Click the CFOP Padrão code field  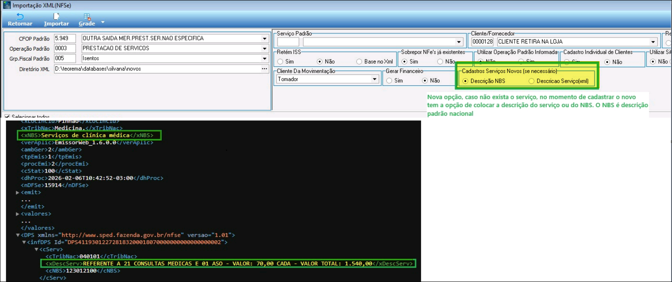(x=65, y=38)
